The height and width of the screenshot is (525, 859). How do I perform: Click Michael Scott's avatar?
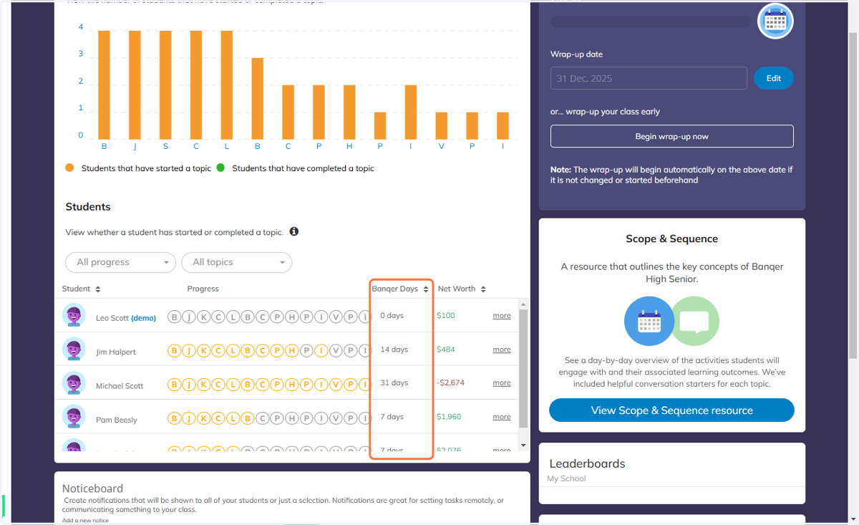[74, 383]
